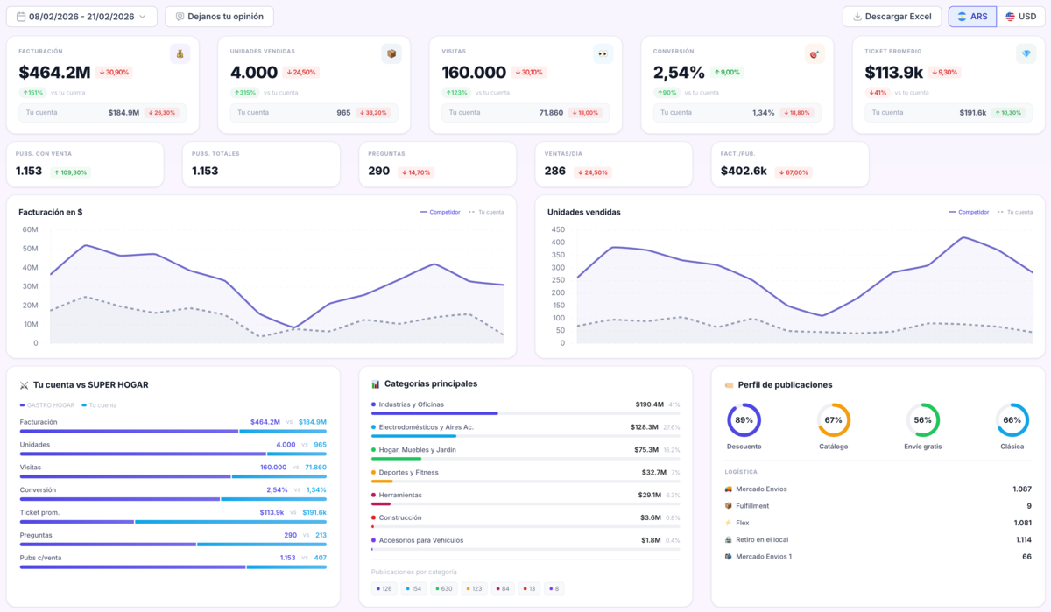Viewport: 1051px width, 612px height.
Task: Open the date range picker dropdown
Action: (82, 17)
